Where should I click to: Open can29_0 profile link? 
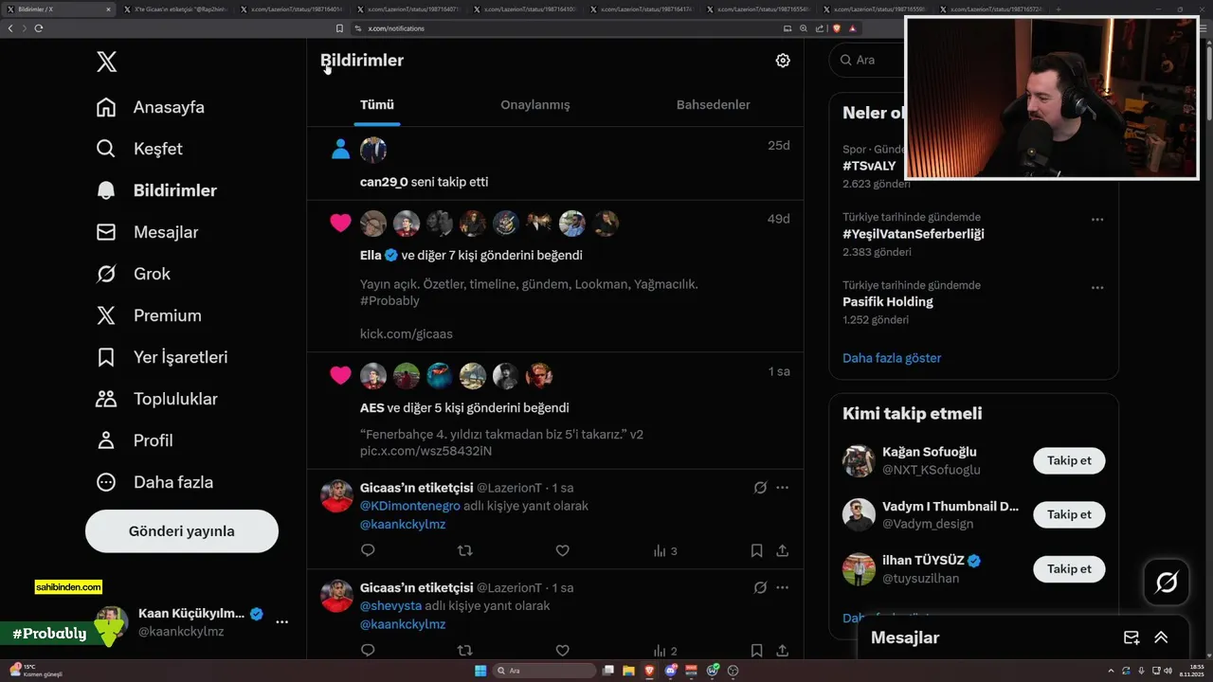[x=384, y=182]
